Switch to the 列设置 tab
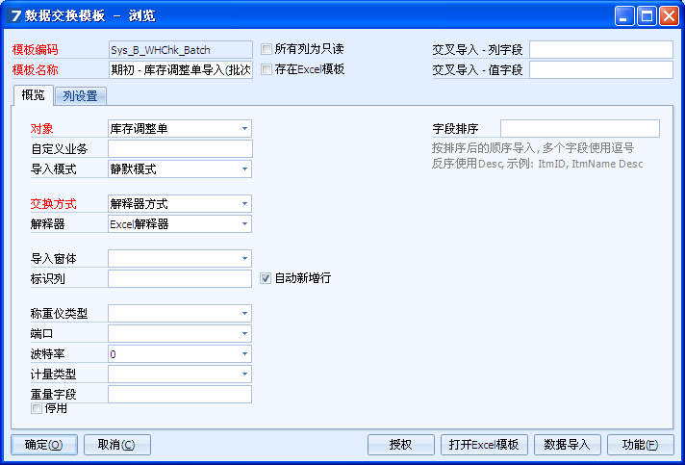This screenshot has width=685, height=465. tap(81, 96)
